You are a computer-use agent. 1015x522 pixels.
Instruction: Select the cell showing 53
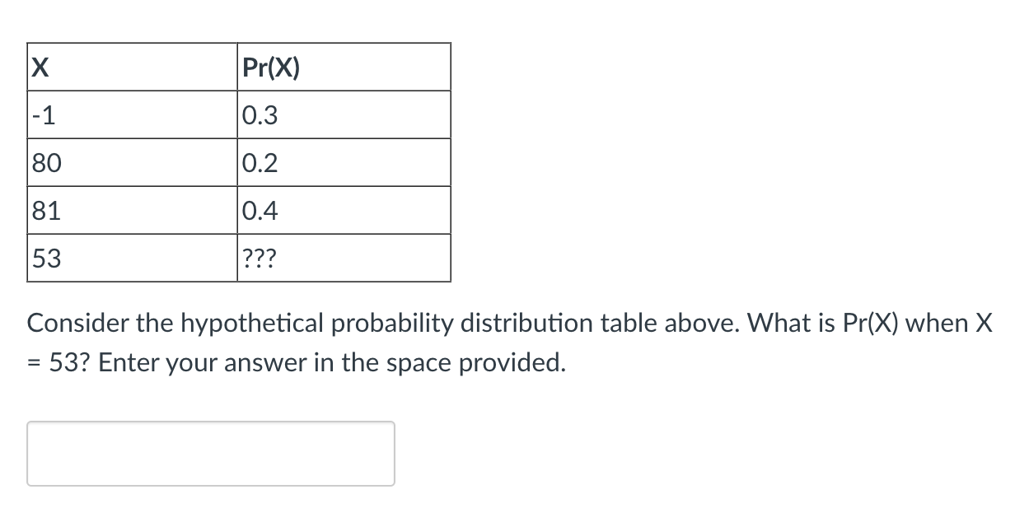(x=132, y=257)
